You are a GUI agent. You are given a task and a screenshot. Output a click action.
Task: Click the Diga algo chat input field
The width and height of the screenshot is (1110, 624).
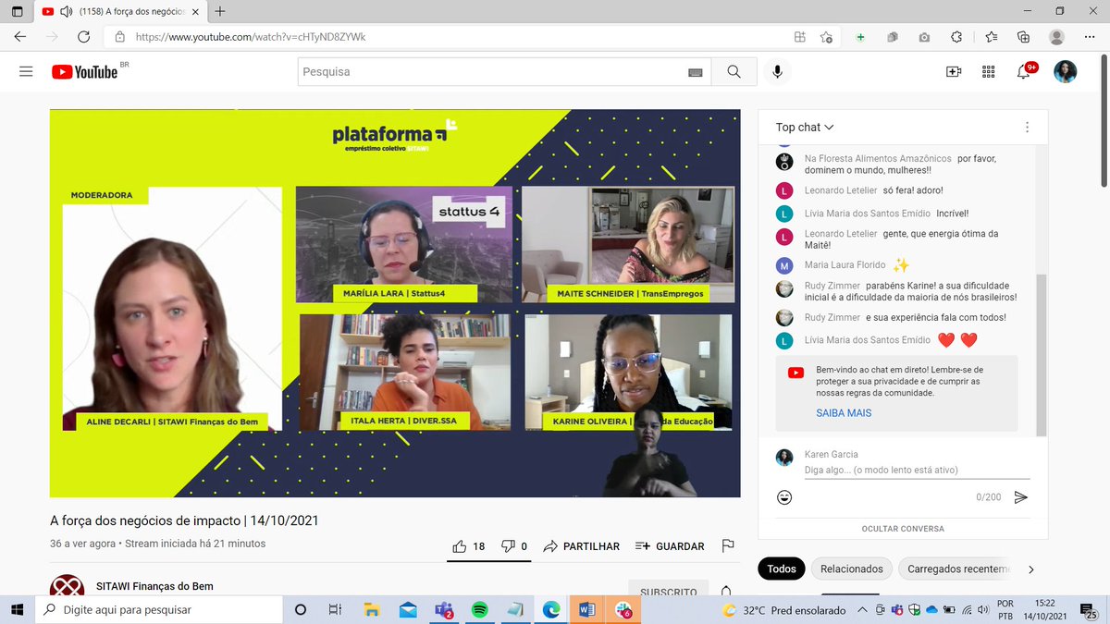click(x=917, y=471)
